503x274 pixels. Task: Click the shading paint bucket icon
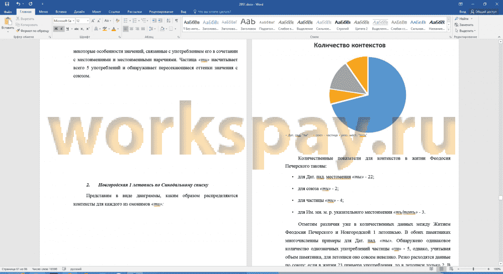point(162,29)
